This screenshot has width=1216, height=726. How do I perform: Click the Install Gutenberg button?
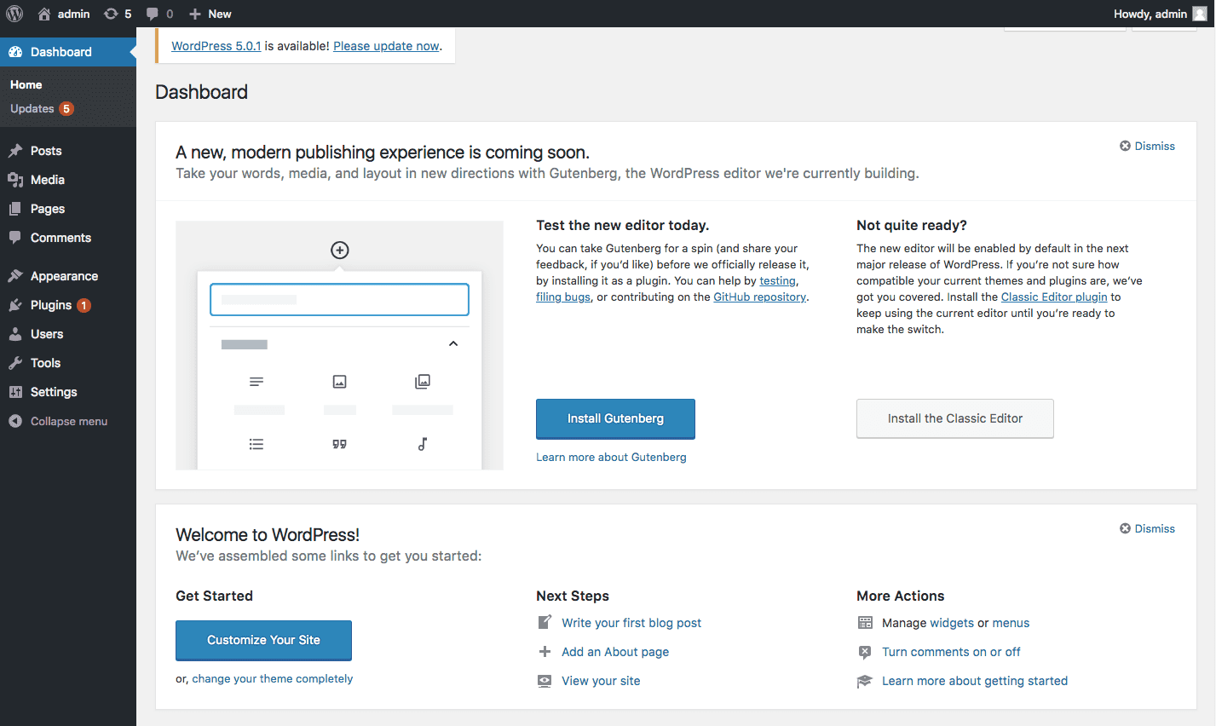[615, 418]
